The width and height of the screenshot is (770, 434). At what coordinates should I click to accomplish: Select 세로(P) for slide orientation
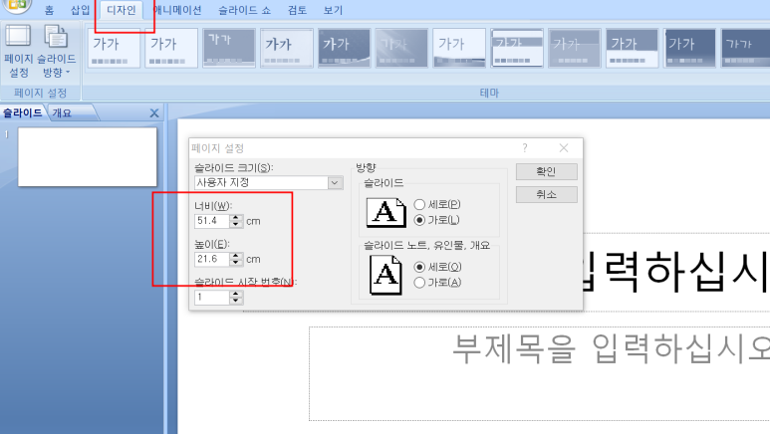(437, 204)
